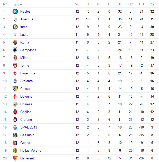Click the Fiorentina club logo
This screenshot has height=162, width=159.
(x=15, y=73)
